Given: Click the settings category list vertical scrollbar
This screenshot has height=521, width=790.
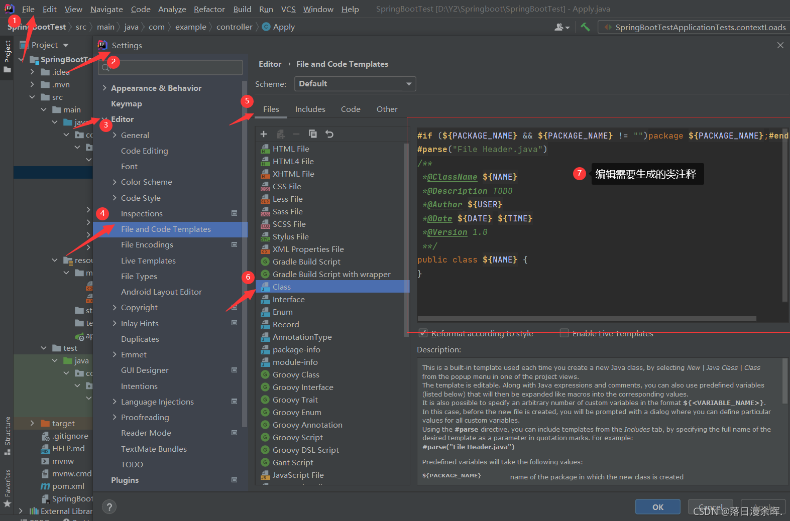Looking at the screenshot, I should [245, 253].
